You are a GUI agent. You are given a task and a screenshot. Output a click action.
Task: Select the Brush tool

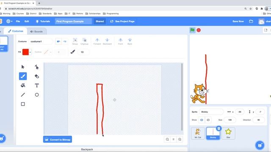coord(23,76)
